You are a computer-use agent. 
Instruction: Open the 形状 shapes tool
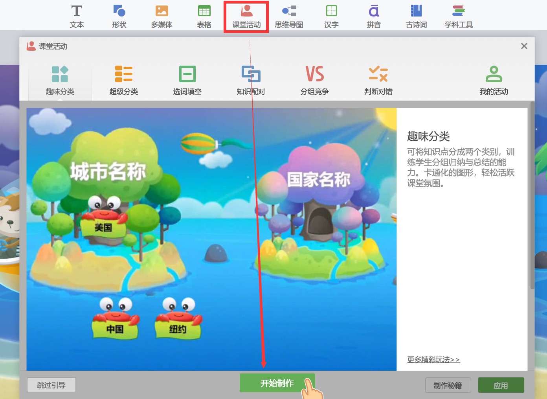pyautogui.click(x=119, y=16)
